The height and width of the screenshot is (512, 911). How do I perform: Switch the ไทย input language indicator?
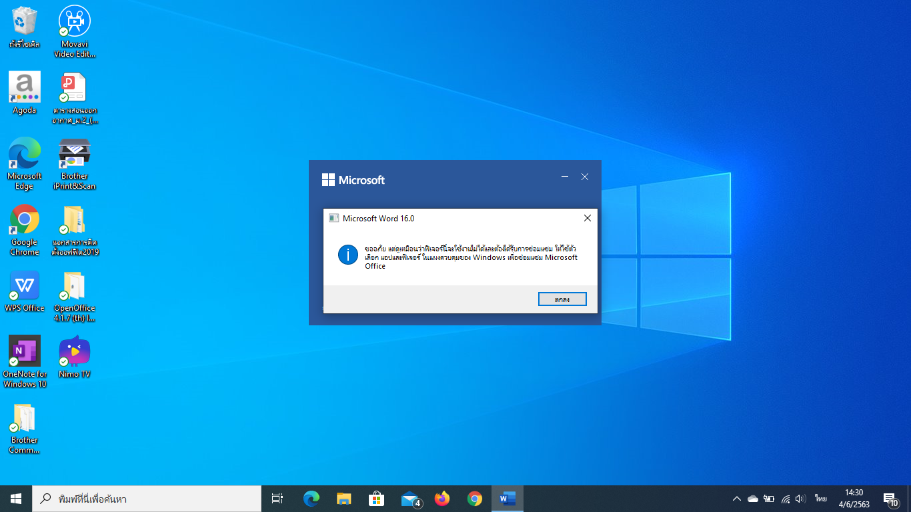[x=820, y=499]
